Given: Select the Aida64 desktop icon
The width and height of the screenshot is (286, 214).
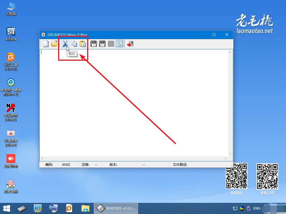Looking at the screenshot, I should coord(11,34).
